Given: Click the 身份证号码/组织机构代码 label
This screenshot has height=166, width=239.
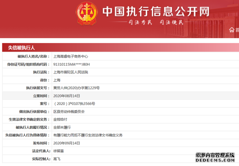Looking at the screenshot, I should coord(28,64).
